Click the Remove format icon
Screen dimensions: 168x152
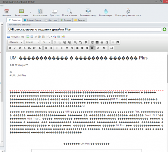[x=40, y=48]
